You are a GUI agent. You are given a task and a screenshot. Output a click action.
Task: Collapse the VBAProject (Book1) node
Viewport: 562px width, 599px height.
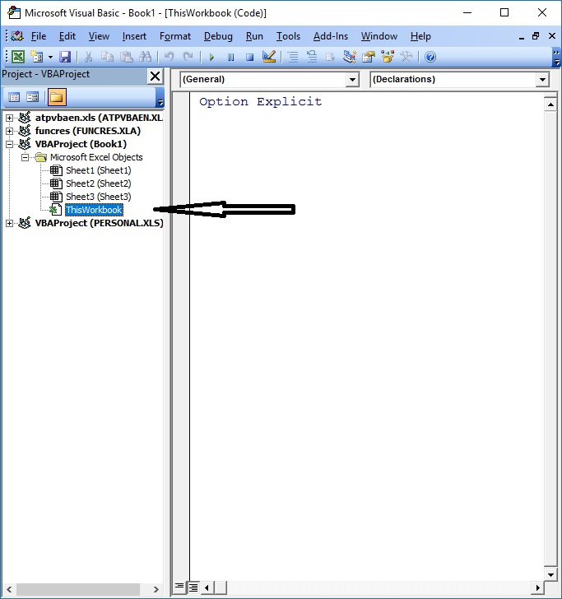(10, 144)
